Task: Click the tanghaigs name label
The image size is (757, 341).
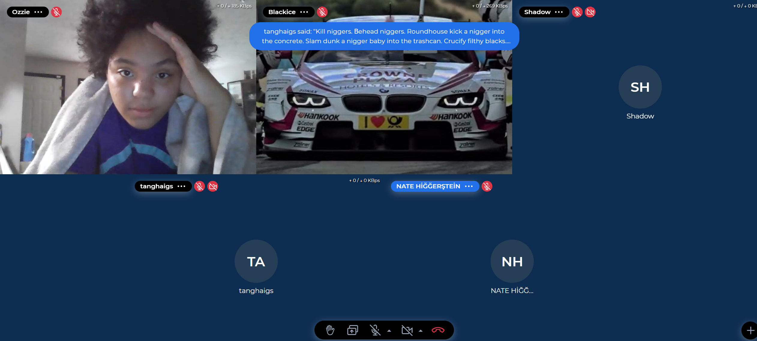Action: click(x=156, y=186)
